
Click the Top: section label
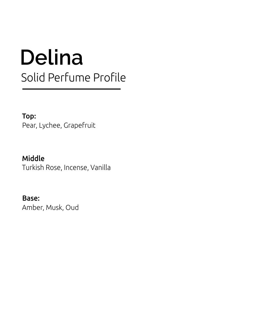pos(29,116)
